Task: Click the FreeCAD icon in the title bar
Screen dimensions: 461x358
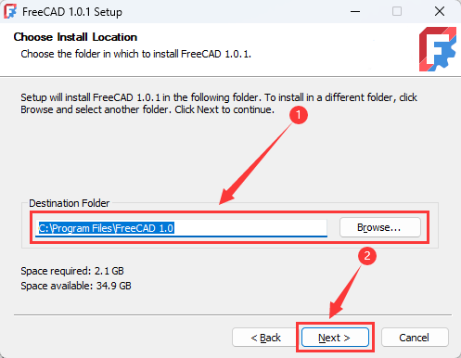Action: (x=10, y=11)
